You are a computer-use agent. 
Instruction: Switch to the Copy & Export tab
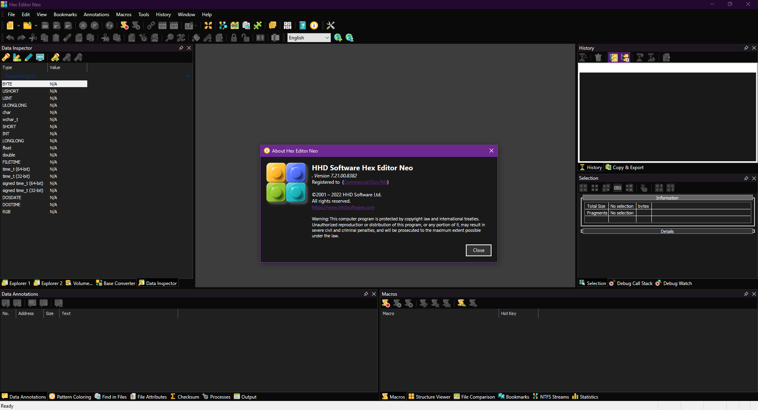(x=625, y=168)
